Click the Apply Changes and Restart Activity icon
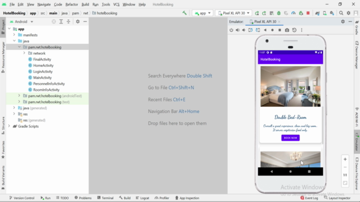The height and width of the screenshot is (202, 360). [264, 13]
